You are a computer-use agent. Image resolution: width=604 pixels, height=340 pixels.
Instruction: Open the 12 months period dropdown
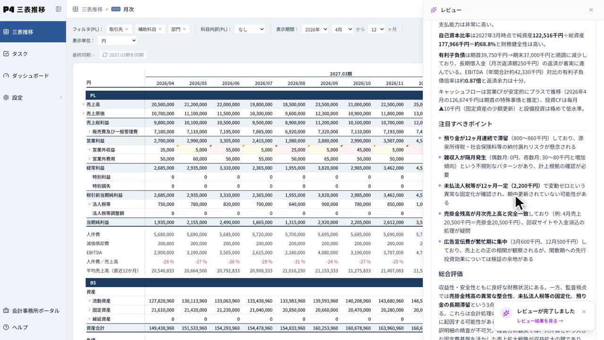(x=377, y=29)
